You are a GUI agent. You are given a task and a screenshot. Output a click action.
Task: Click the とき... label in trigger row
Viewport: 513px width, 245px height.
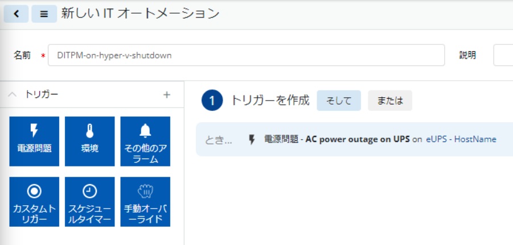[218, 140]
